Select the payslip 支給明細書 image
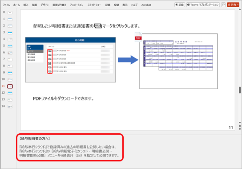The height and width of the screenshot is (169, 242). tap(178, 61)
